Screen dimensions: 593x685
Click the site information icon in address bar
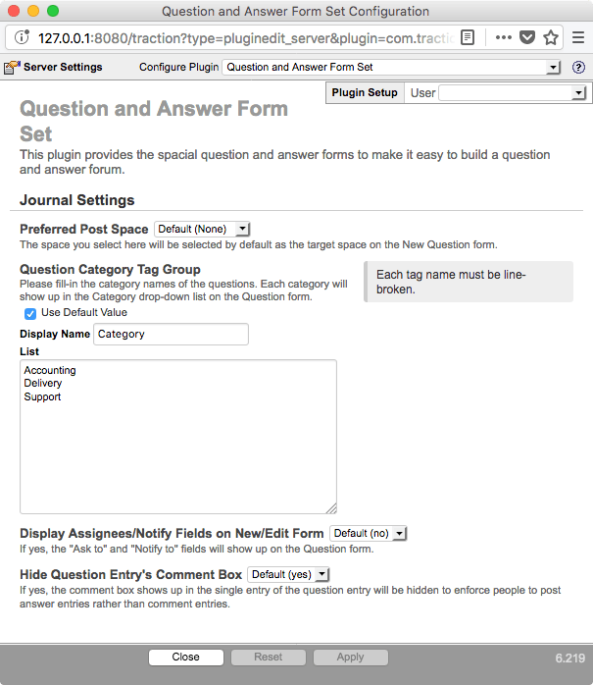(x=23, y=37)
